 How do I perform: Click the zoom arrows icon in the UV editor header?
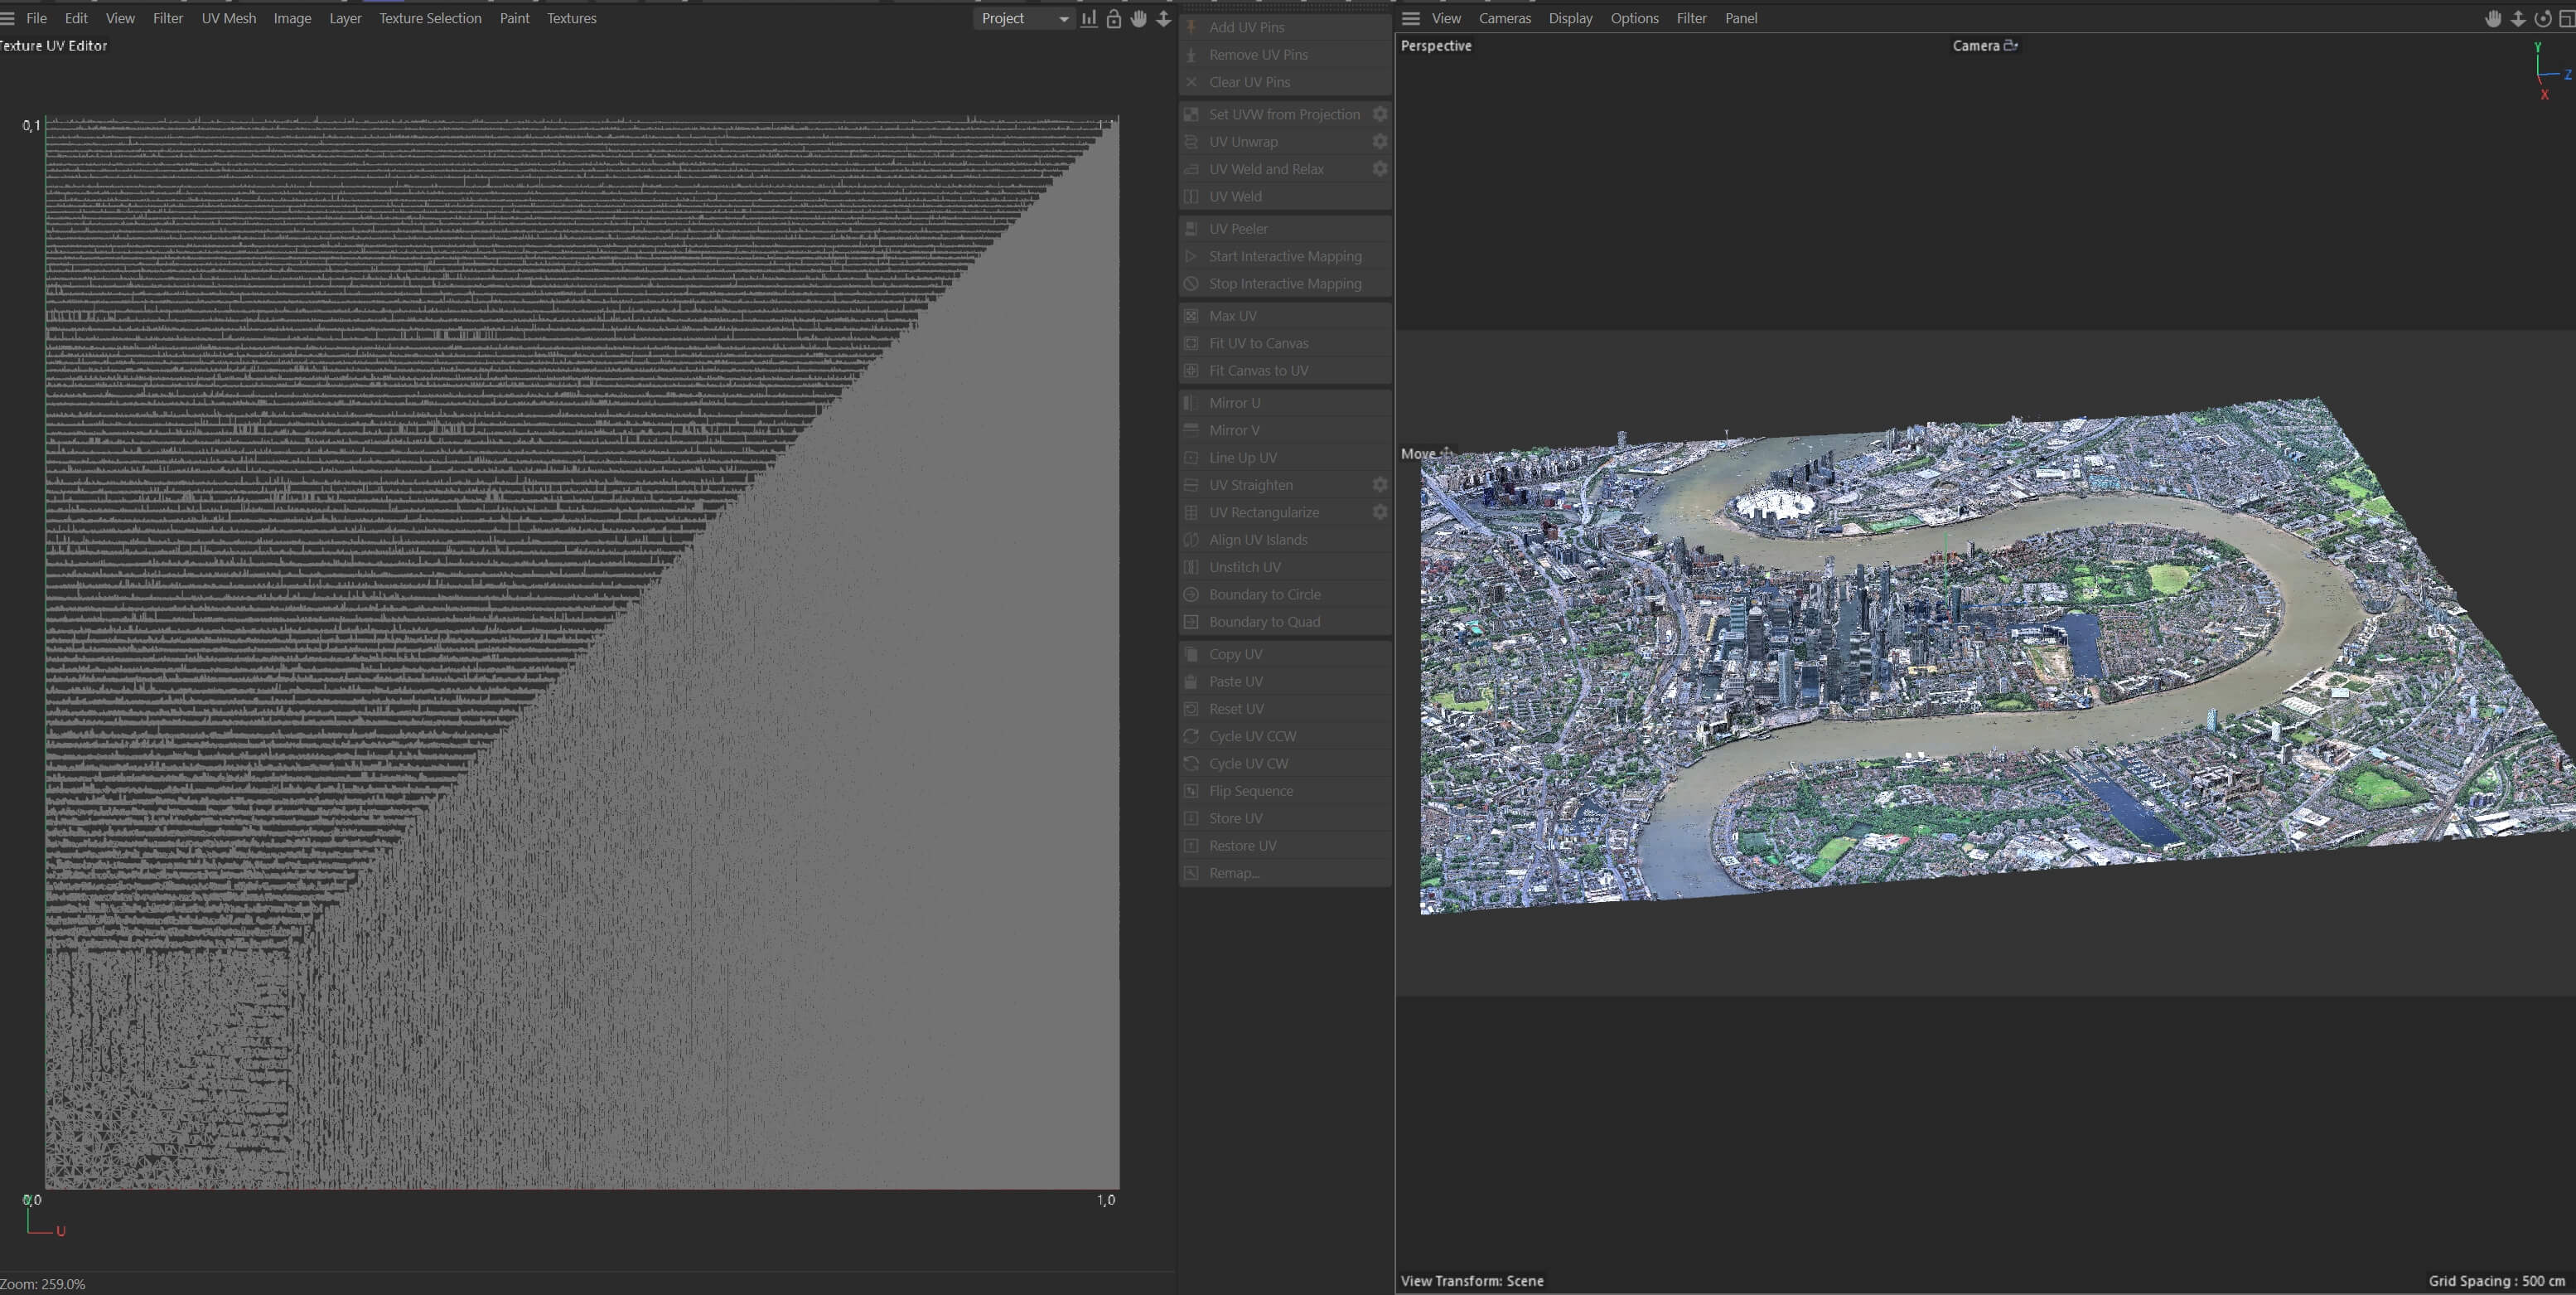click(x=1163, y=18)
